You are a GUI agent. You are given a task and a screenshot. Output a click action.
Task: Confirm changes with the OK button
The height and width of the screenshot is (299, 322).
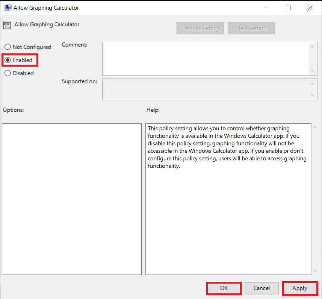tap(224, 288)
